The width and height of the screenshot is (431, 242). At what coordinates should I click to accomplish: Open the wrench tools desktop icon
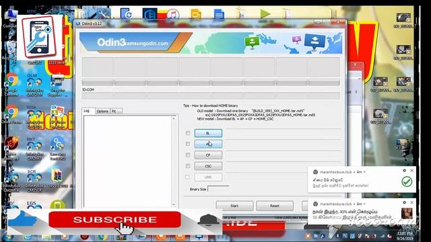point(103,13)
